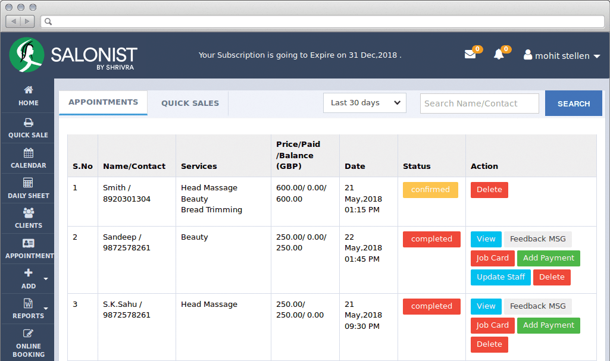Screen dimensions: 610x361
Task: Open the Home sidebar icon
Action: click(x=29, y=90)
